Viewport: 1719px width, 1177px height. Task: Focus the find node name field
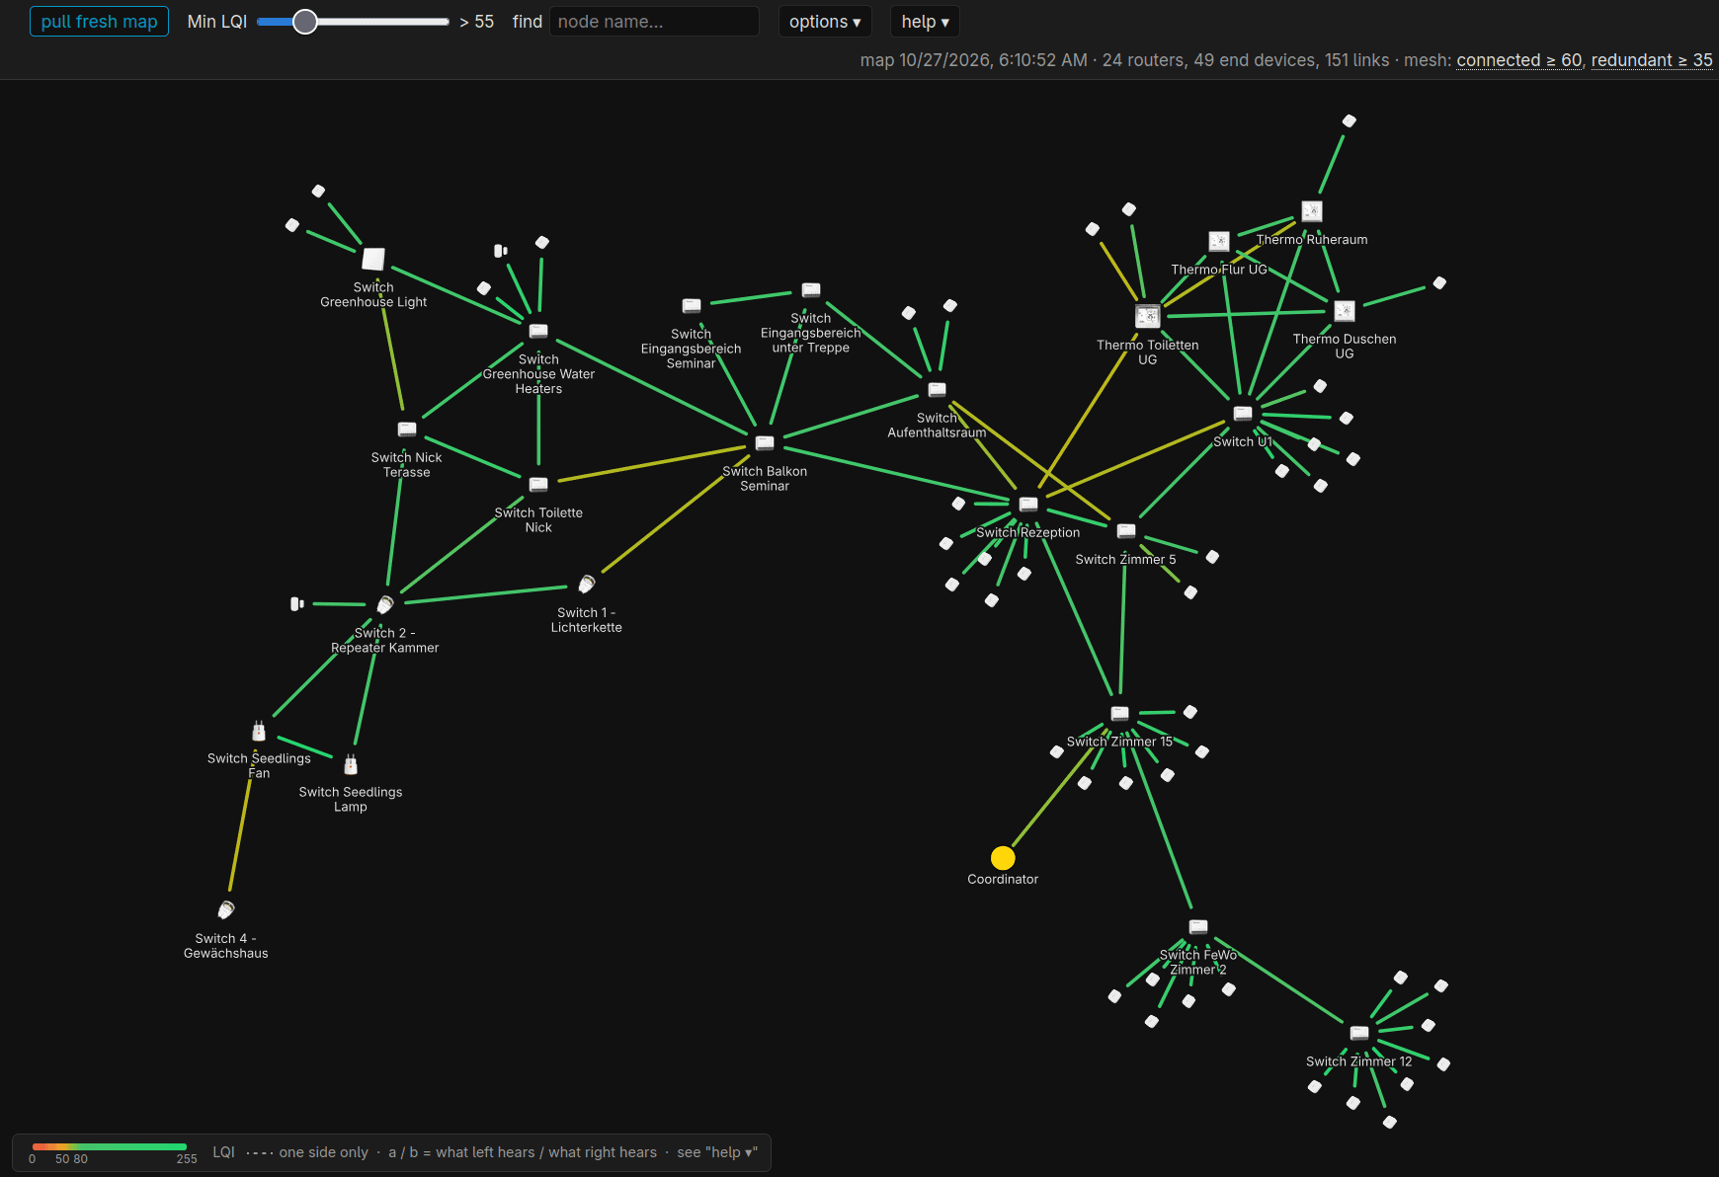pos(654,22)
